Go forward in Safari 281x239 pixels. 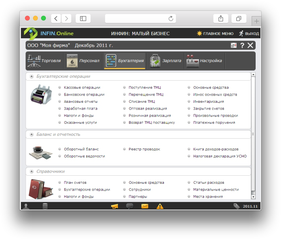(x=66, y=19)
